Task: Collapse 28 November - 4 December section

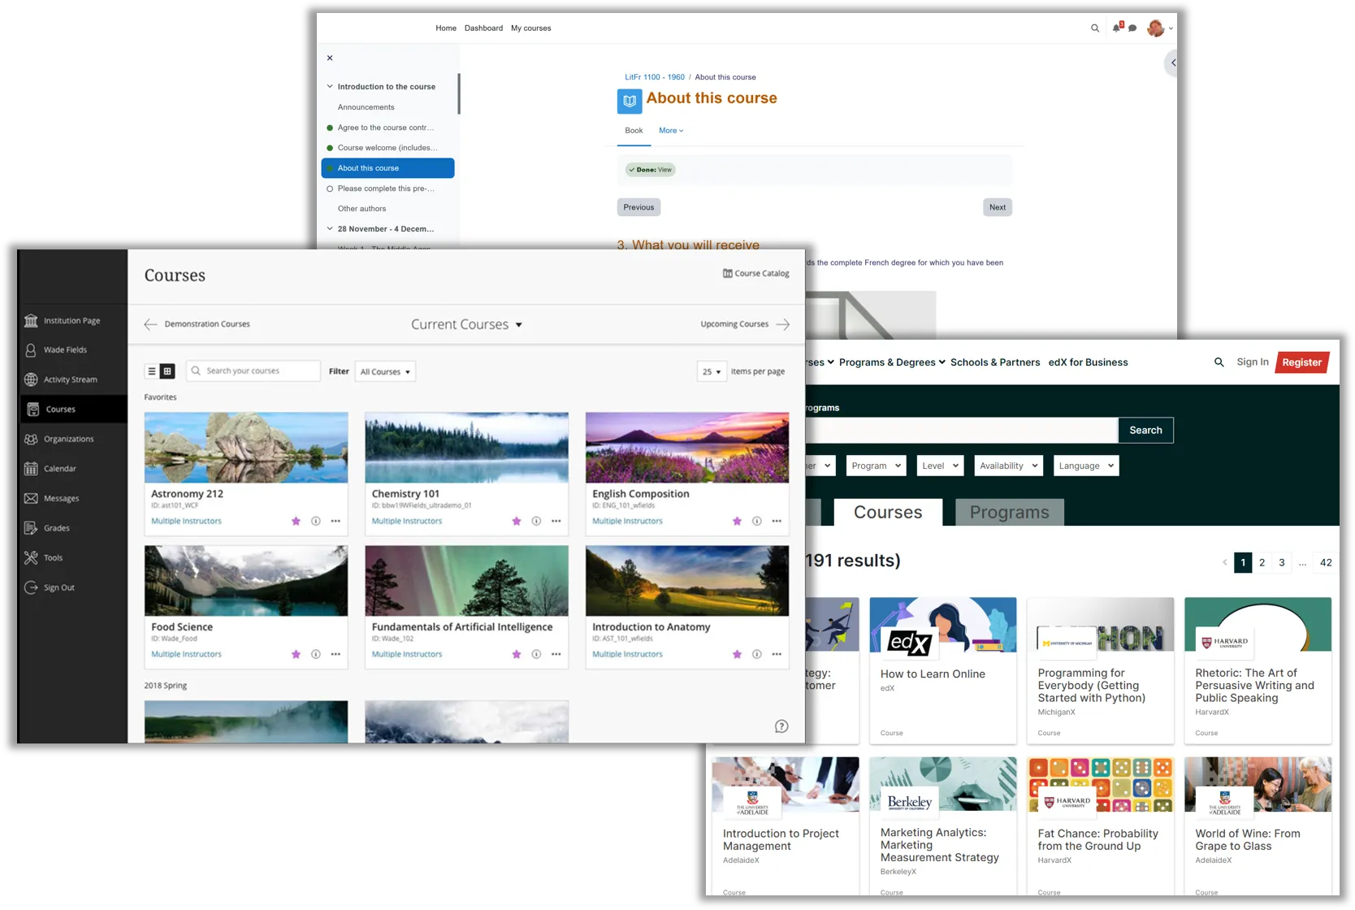Action: (330, 228)
